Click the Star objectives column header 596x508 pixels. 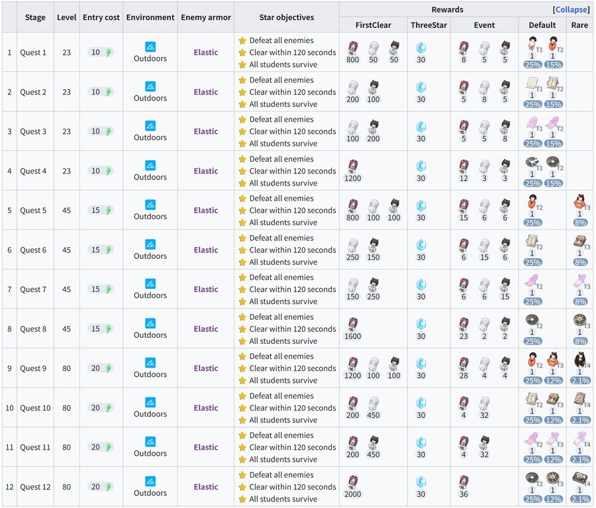click(x=286, y=17)
